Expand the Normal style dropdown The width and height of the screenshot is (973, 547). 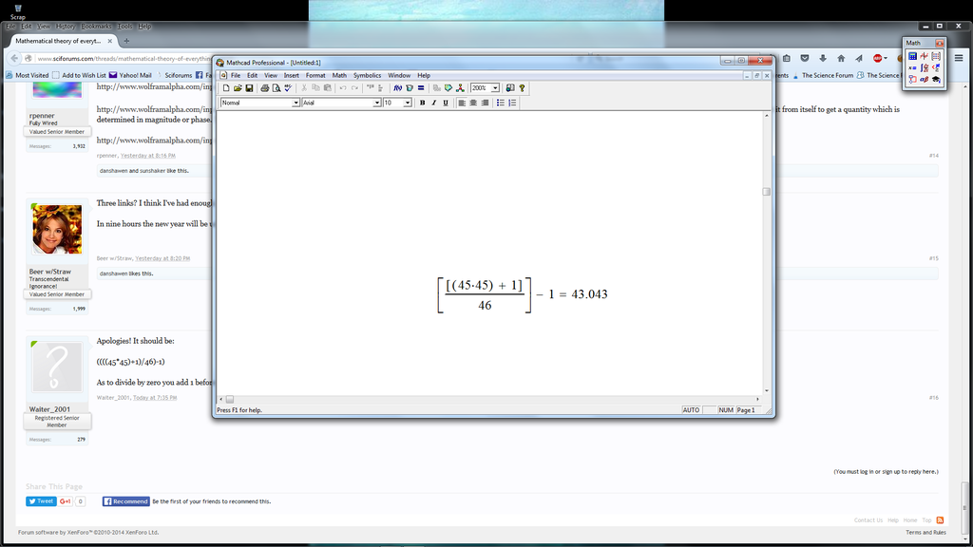click(296, 103)
